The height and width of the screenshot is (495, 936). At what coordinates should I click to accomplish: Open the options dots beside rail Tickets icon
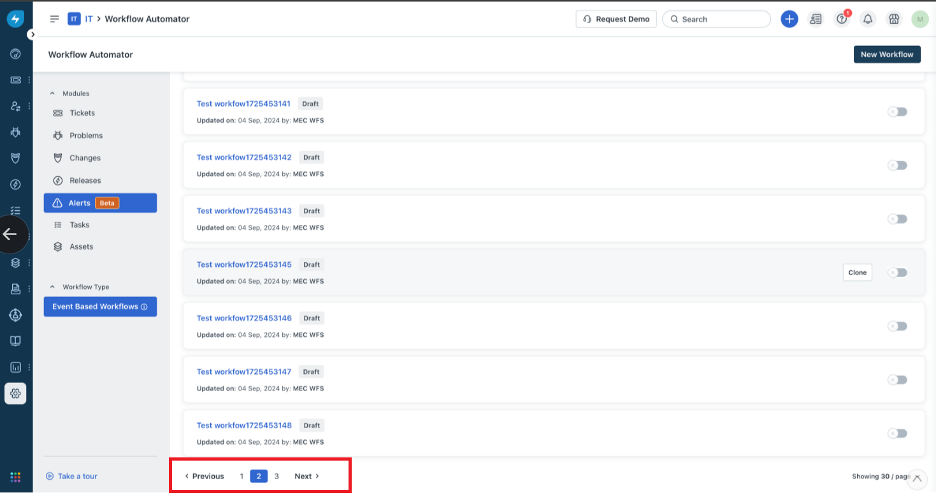(x=29, y=80)
